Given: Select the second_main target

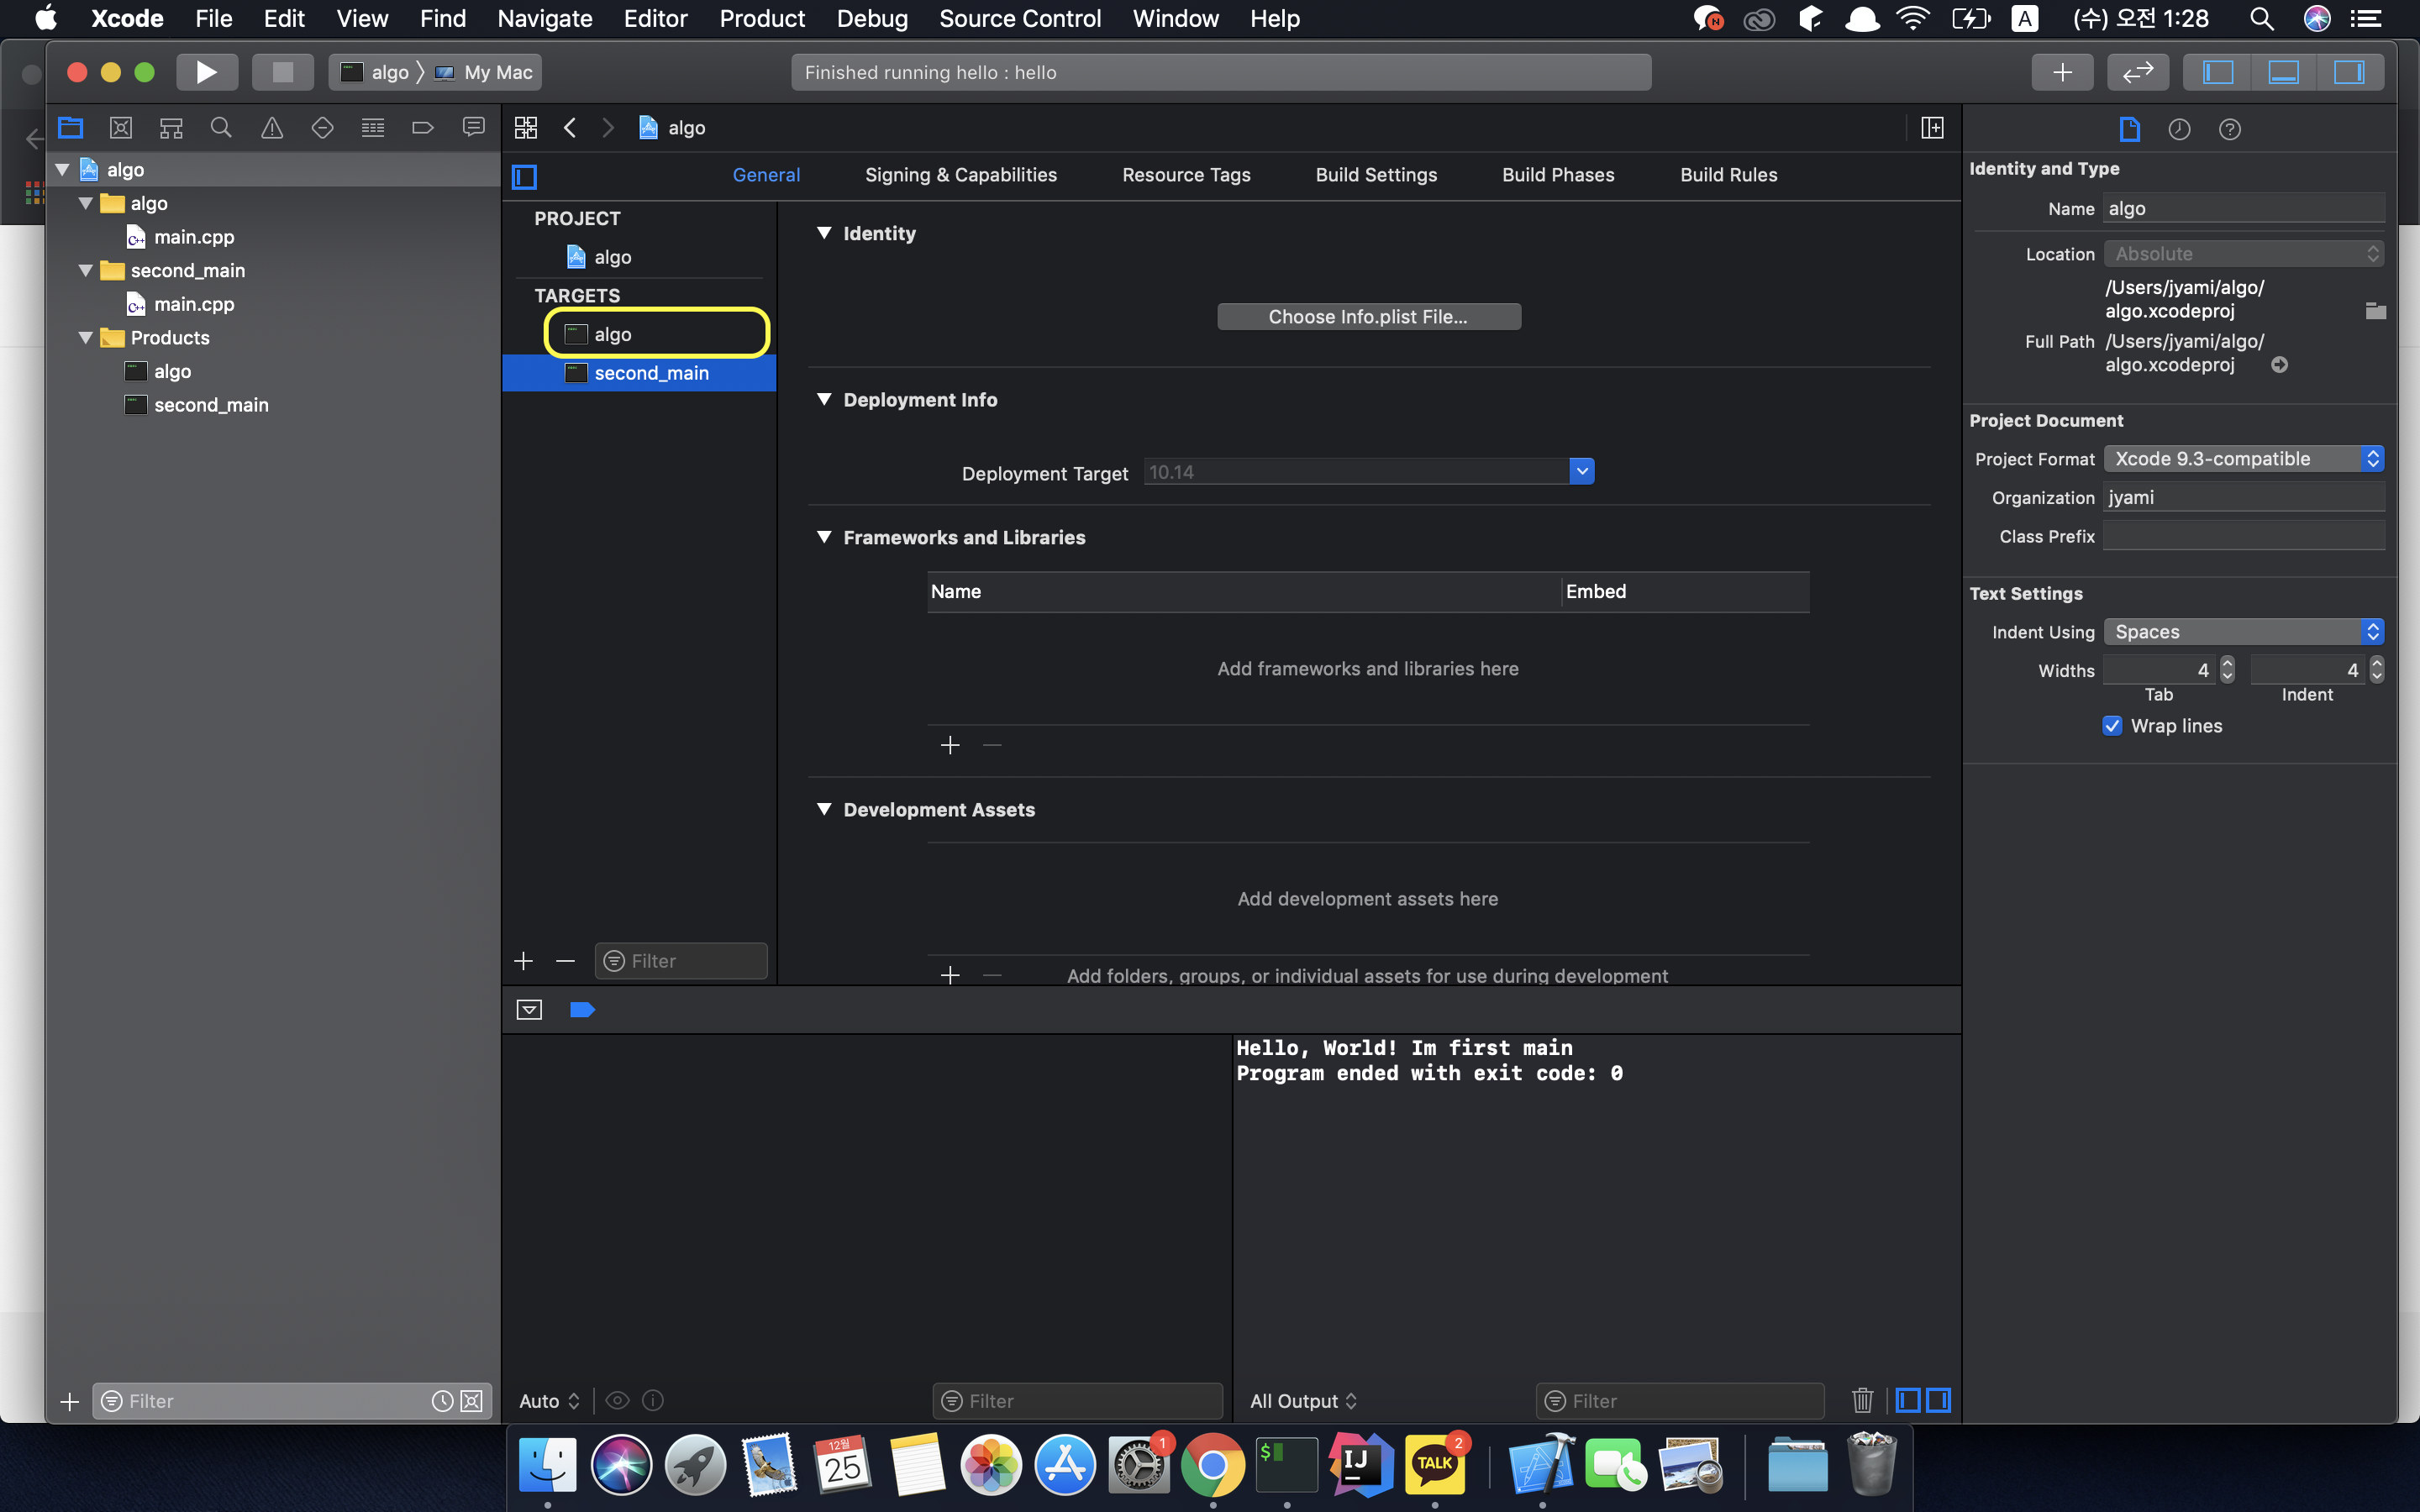Looking at the screenshot, I should [x=651, y=373].
